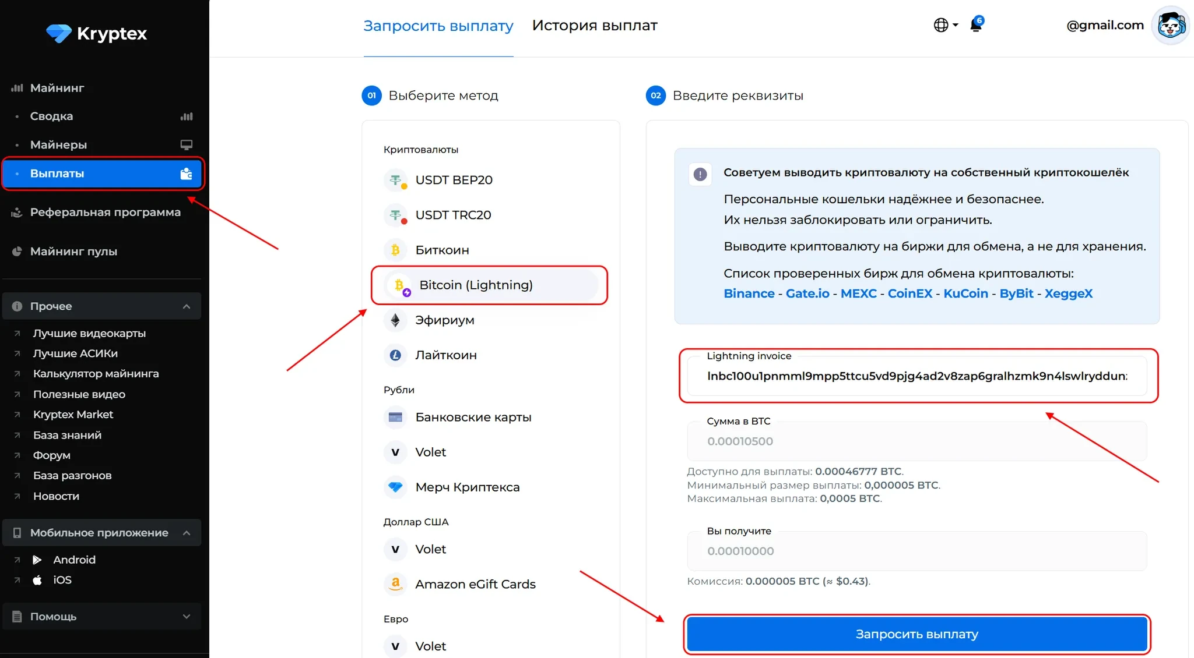
Task: Click the notification bell icon
Action: [976, 25]
